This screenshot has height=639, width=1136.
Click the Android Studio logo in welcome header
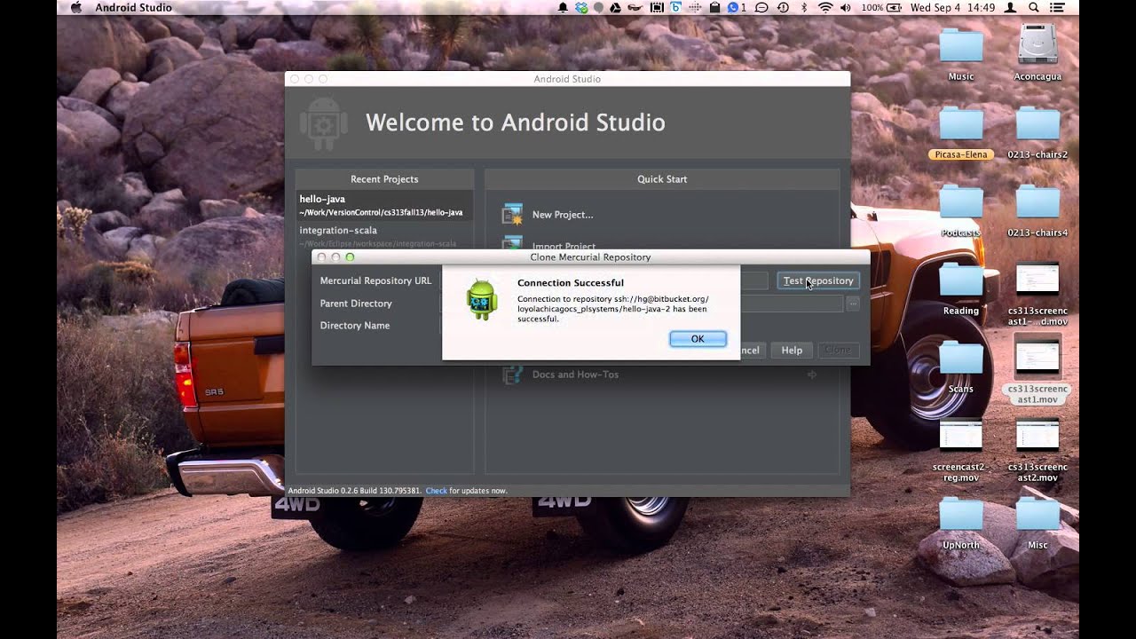(x=323, y=122)
